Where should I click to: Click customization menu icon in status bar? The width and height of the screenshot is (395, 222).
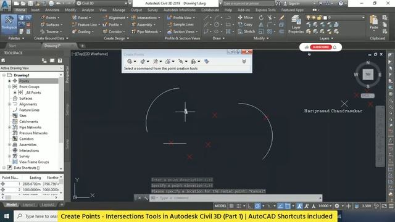tap(391, 206)
